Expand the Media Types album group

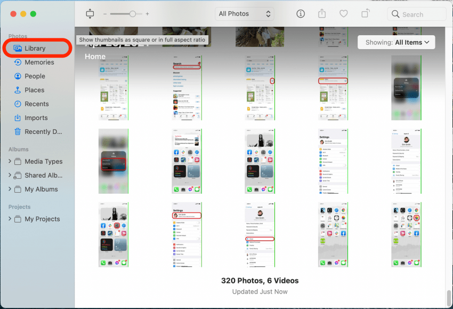(x=10, y=161)
